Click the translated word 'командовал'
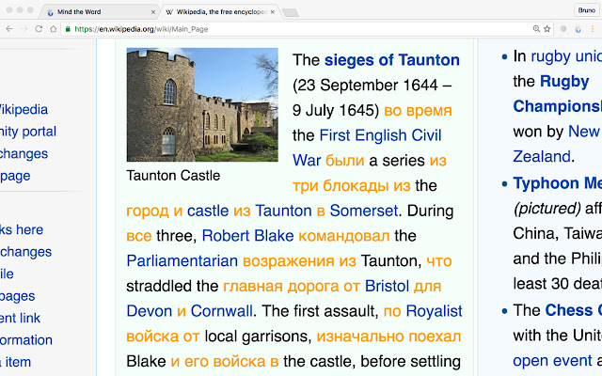The image size is (602, 376). [x=344, y=236]
